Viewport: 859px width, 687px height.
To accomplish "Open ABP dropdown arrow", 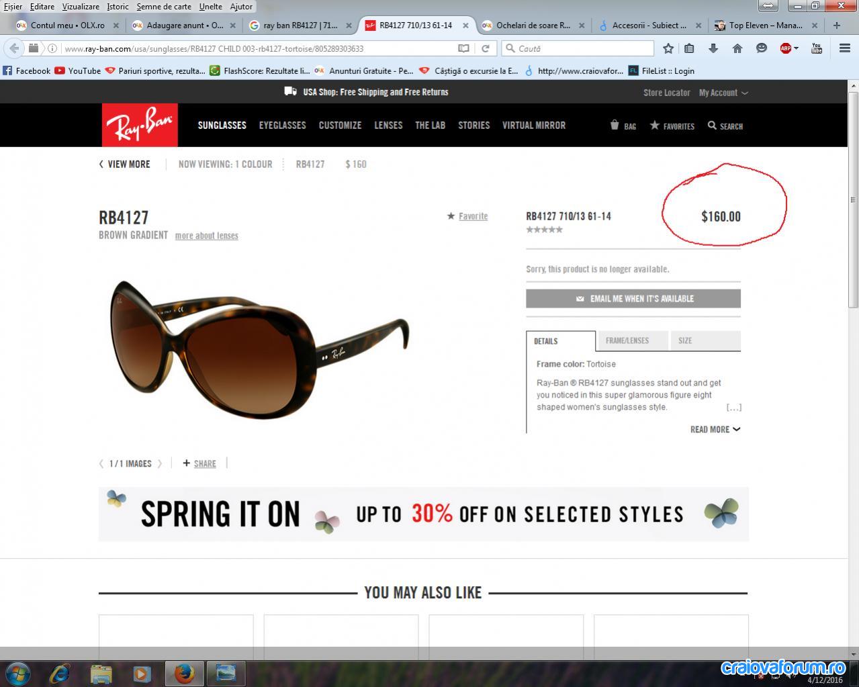I will click(796, 48).
